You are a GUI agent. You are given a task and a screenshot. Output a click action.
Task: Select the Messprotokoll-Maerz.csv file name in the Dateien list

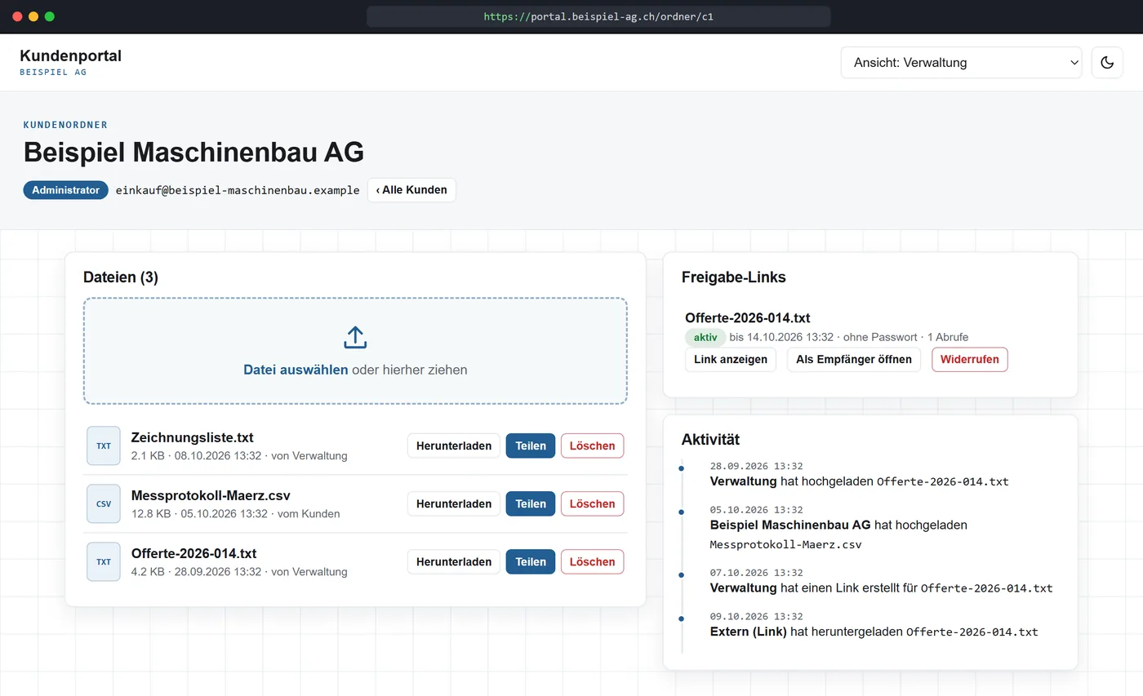[211, 495]
